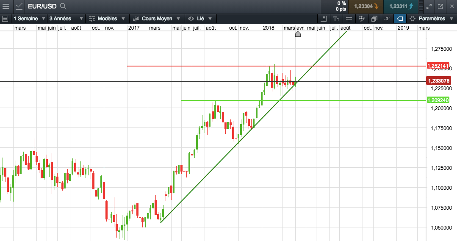The image size is (457, 241).
Task: Click the vertical segmented bar beside buy price
Action: point(421,6)
